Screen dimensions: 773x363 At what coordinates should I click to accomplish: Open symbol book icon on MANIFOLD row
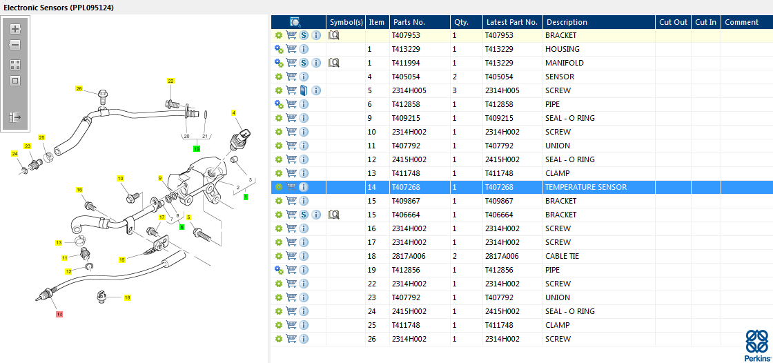[334, 63]
